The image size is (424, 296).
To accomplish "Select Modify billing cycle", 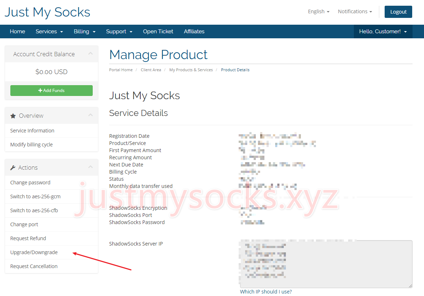I will (x=52, y=145).
